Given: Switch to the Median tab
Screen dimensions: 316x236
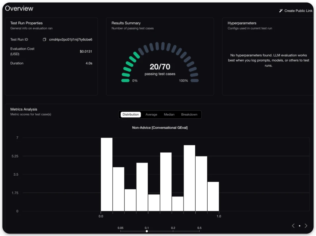Looking at the screenshot, I should point(169,114).
